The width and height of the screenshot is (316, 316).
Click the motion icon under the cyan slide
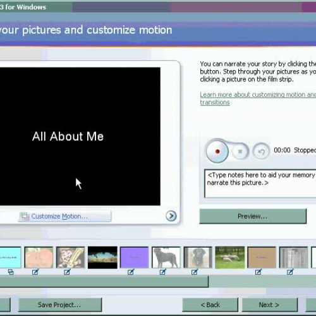[11, 272]
